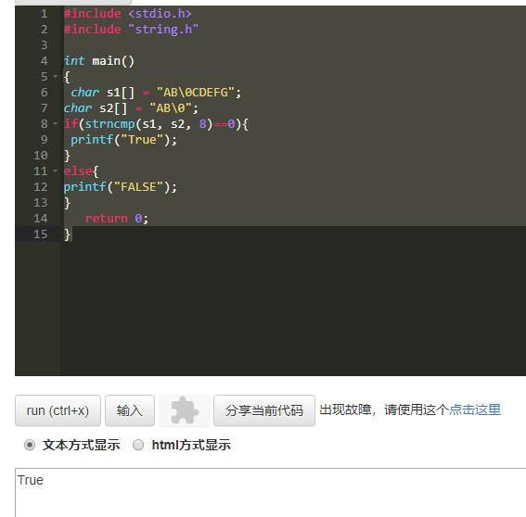Share code via 分享当前代码 button
526x517 pixels.
coord(264,410)
